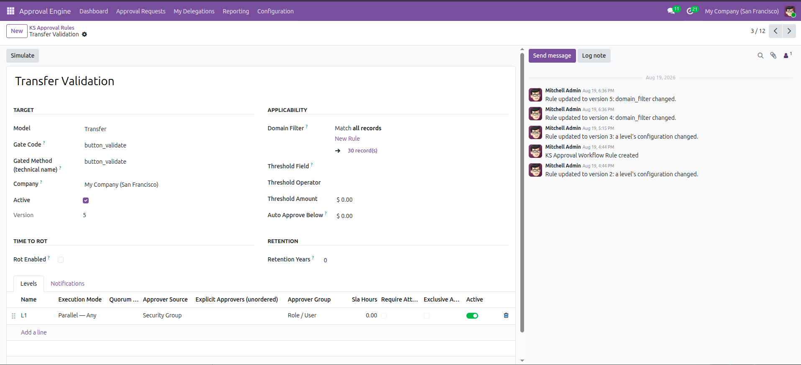Edit the Gate Code field button_validate
This screenshot has height=365, width=801.
[x=169, y=145]
